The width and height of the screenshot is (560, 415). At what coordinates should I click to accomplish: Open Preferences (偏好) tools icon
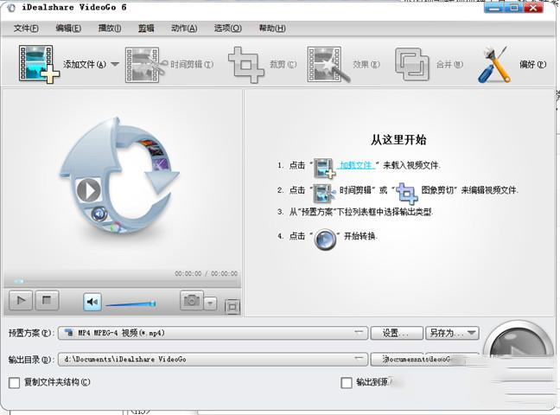click(x=494, y=65)
